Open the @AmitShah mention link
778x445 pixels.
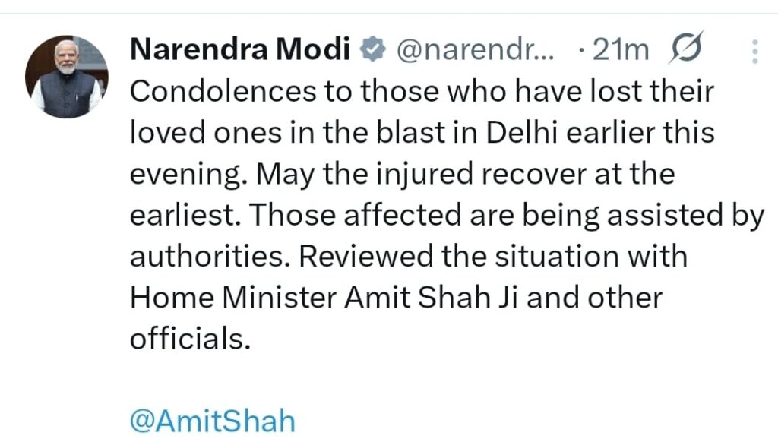pos(212,421)
